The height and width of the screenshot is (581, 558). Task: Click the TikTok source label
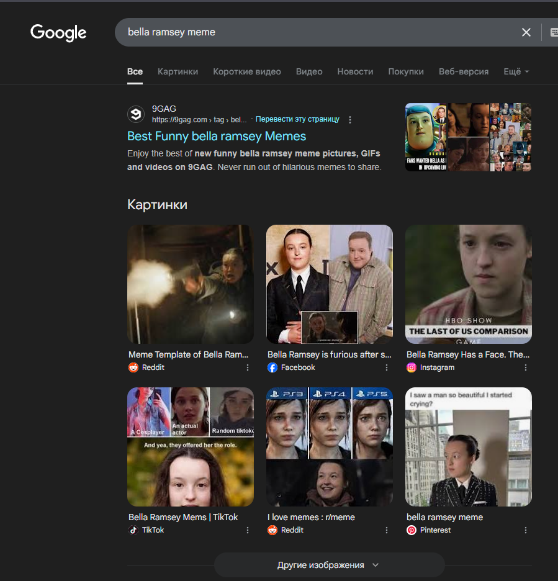[153, 530]
